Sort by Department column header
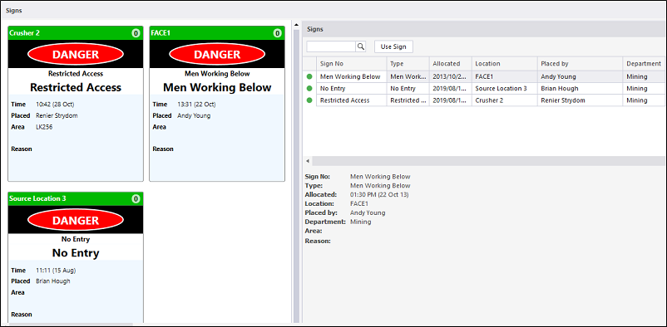 click(x=645, y=64)
